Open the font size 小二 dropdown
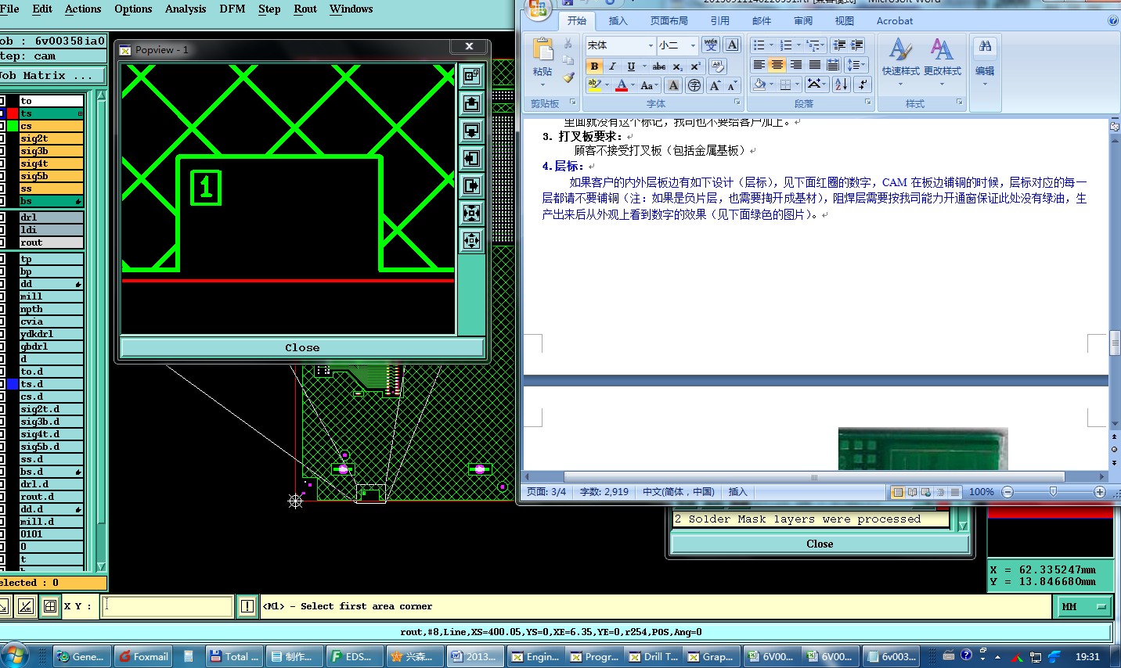This screenshot has height=668, width=1121. (x=693, y=45)
